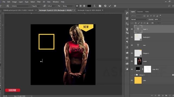Expand the Group 6 folder

click(x=135, y=75)
